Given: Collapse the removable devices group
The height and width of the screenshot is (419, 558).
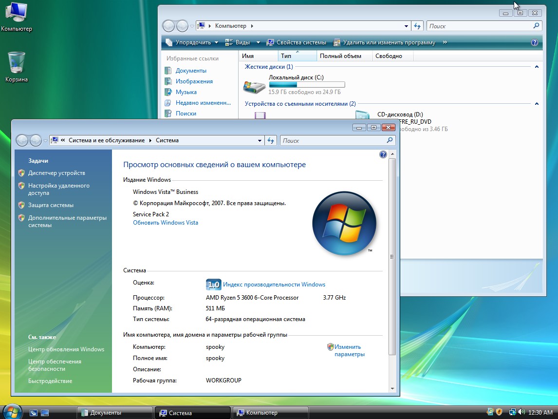Looking at the screenshot, I should point(537,104).
